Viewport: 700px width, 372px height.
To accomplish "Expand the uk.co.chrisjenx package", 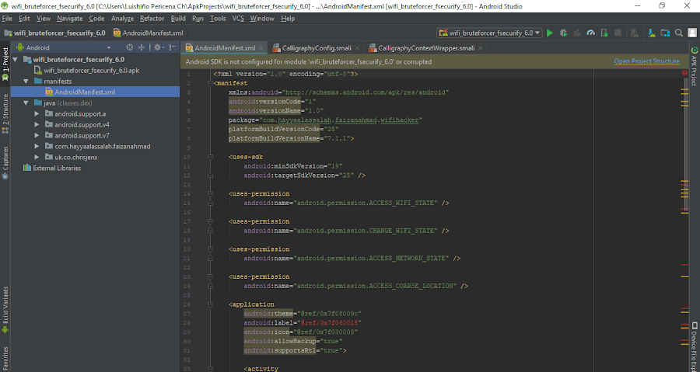I will (37, 157).
